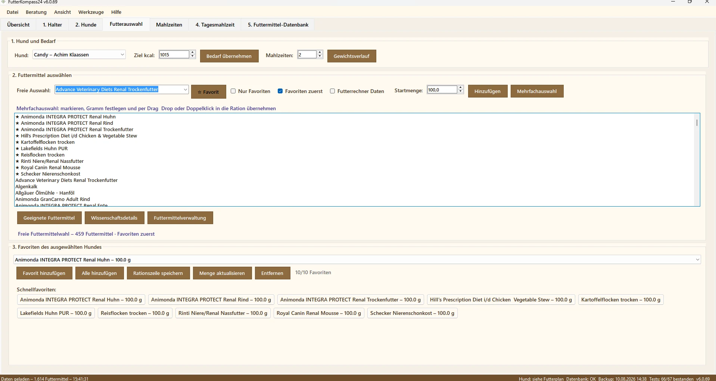Uncheck the Favoriten zuerst checkbox
Viewport: 716px width, 381px height.
pos(280,91)
